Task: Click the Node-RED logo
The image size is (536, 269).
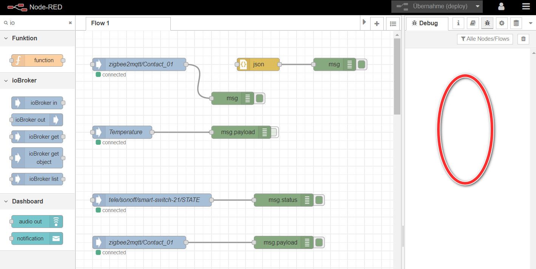Action: tap(34, 7)
